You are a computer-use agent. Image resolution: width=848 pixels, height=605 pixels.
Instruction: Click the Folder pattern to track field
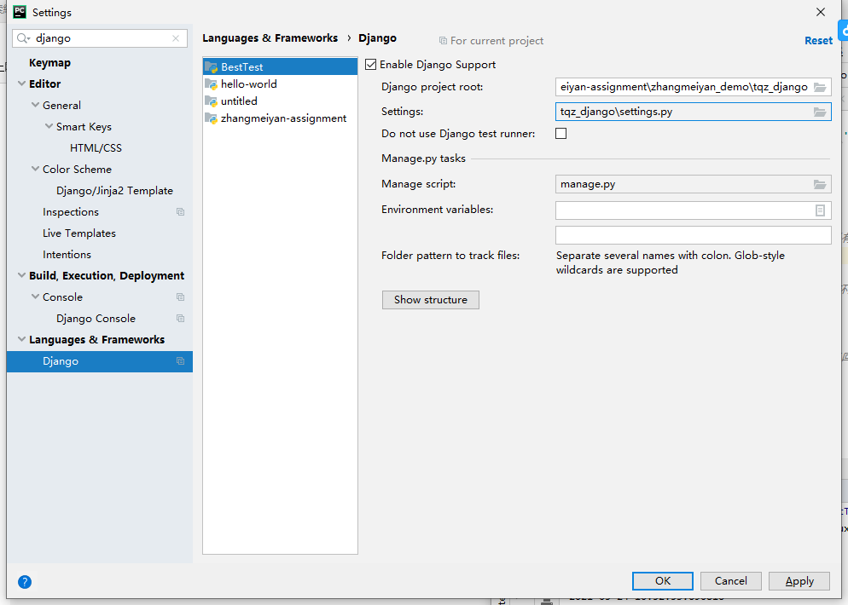tap(694, 235)
